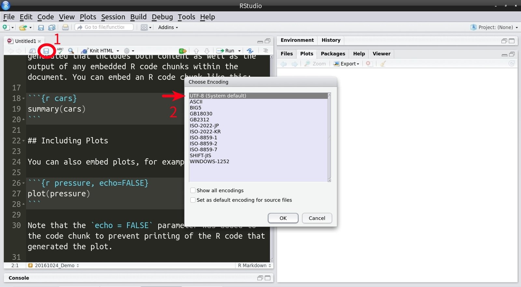
Task: Switch to the Files tab
Action: coord(287,54)
